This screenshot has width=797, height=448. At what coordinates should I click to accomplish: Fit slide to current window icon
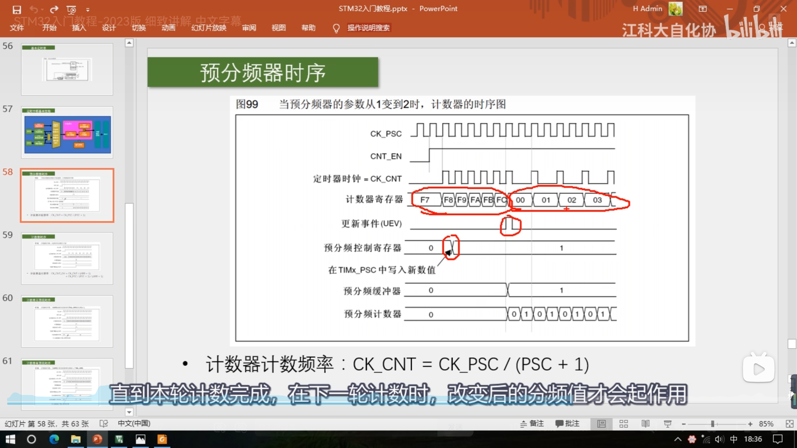(x=790, y=424)
